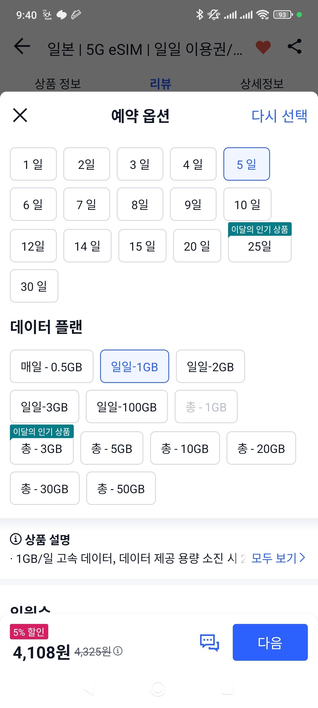Tap the Android home navigation button

[158, 689]
